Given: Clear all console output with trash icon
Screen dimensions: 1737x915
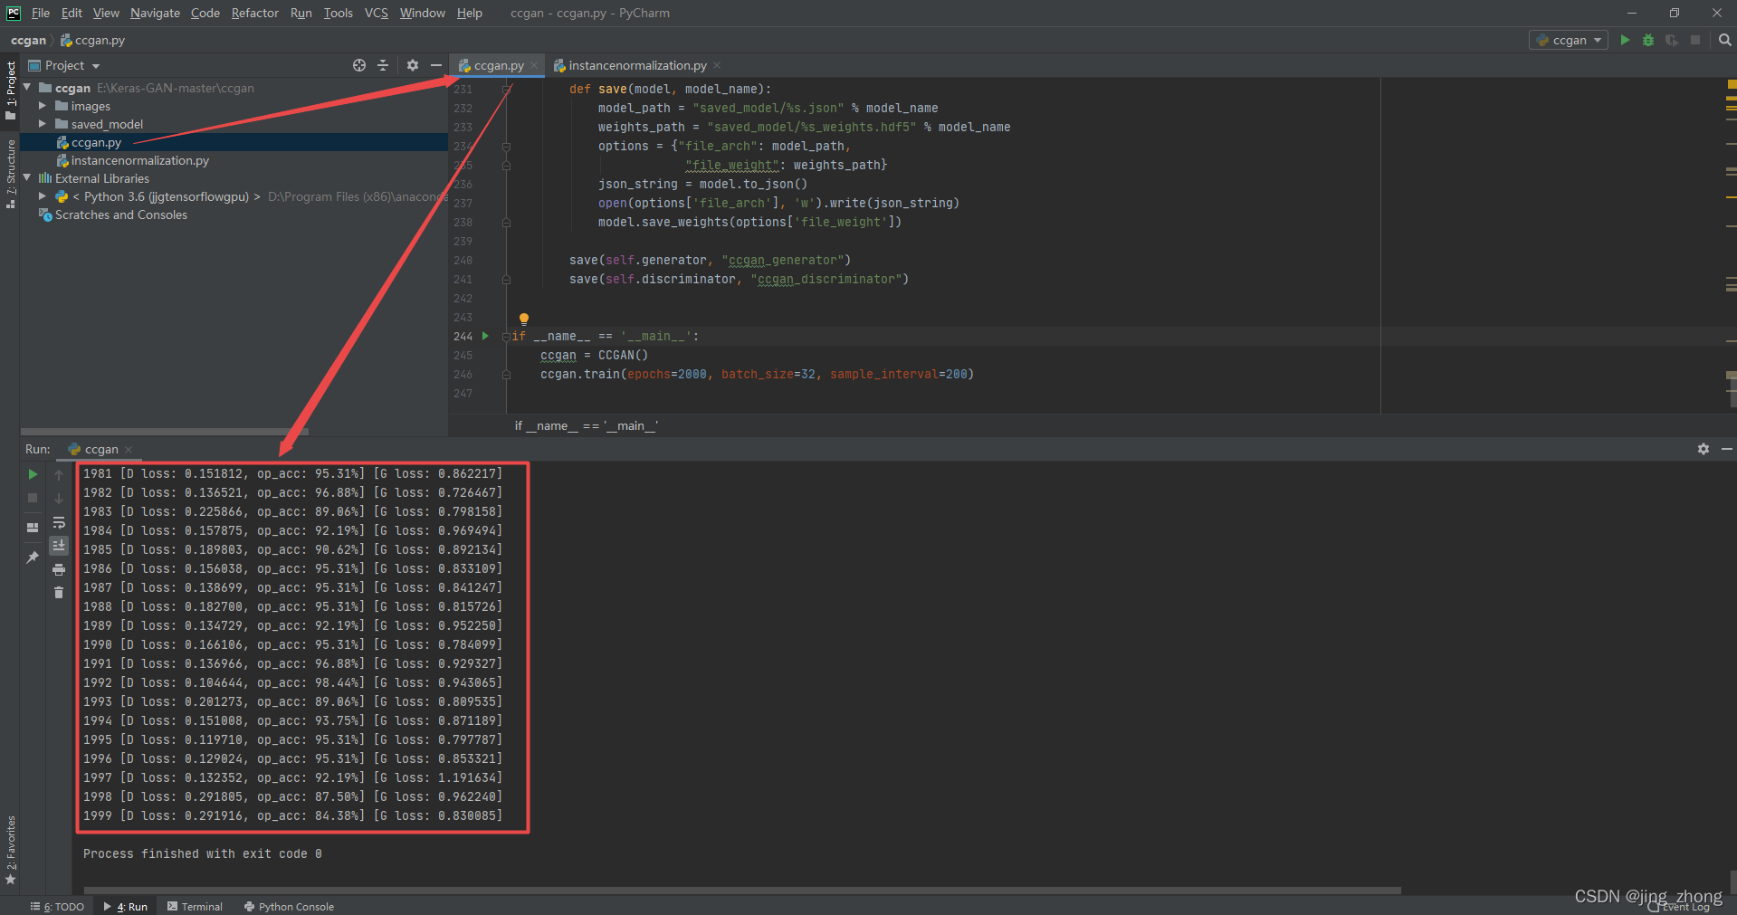Looking at the screenshot, I should click(x=59, y=593).
